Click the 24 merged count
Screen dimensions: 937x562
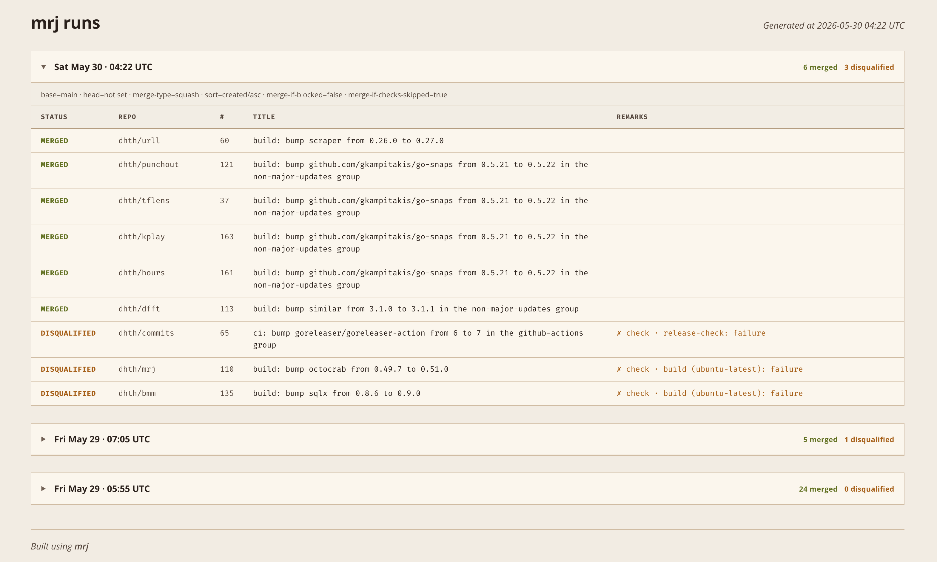(x=818, y=489)
